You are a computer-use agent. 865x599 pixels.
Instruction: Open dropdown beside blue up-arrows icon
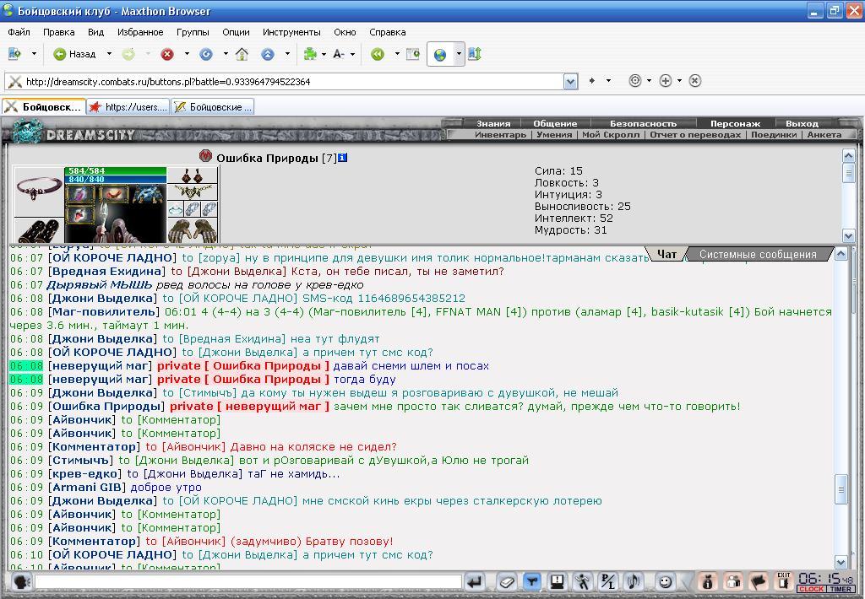287,54
